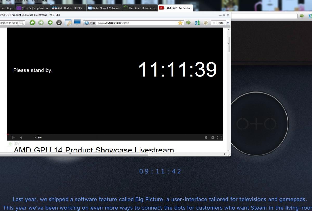Click the vertical scrollbar thumb of YouTube page

229,44
